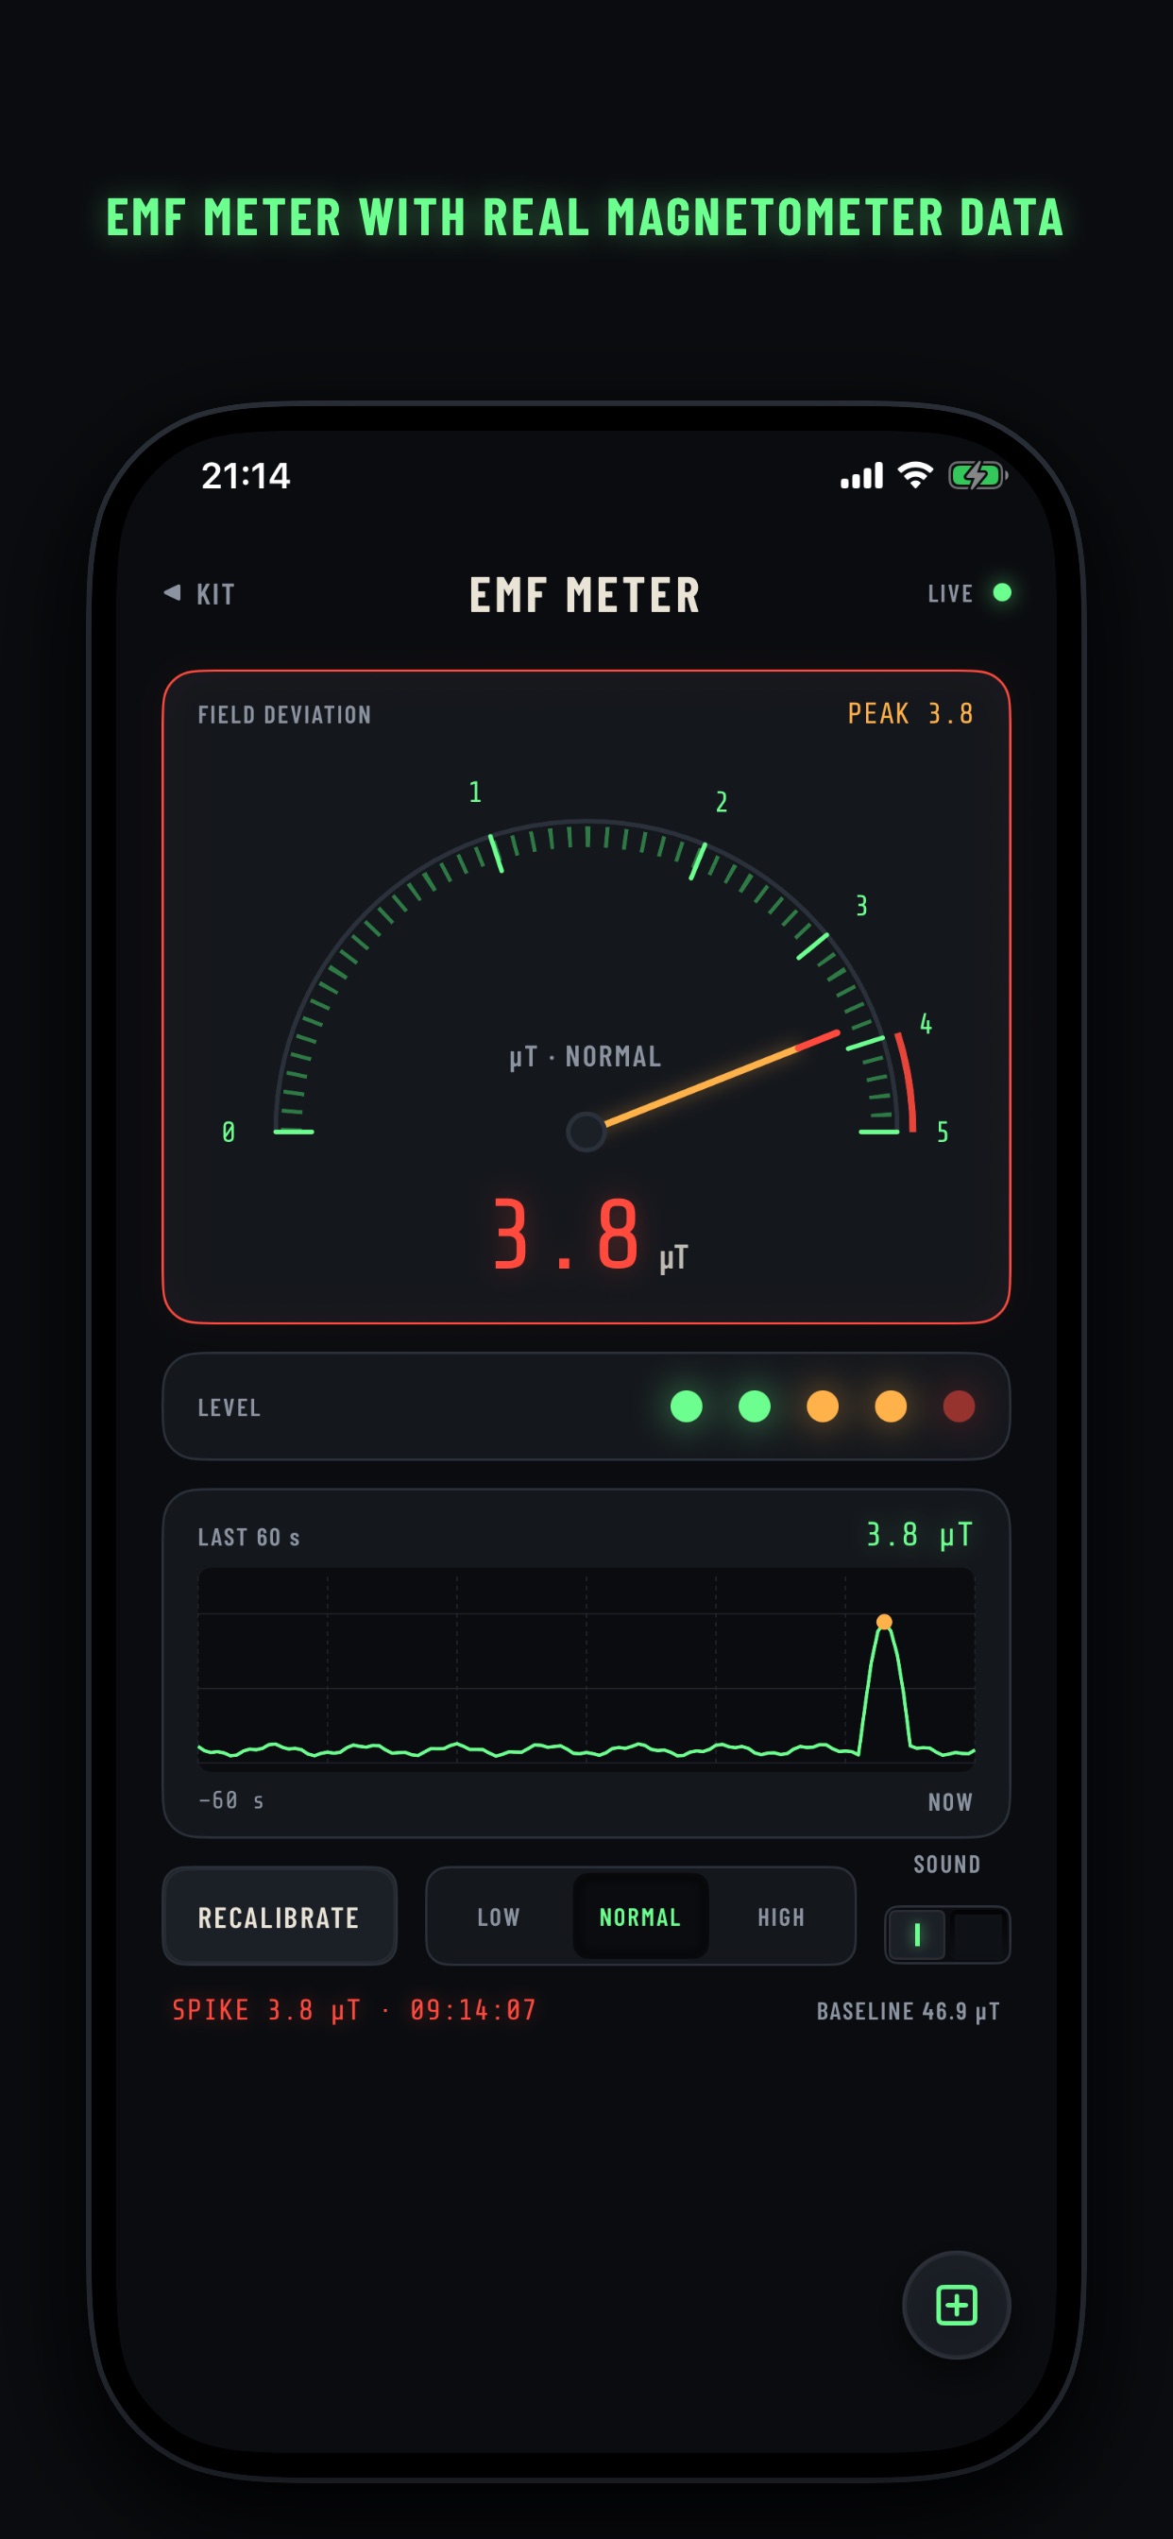Screen dimensions: 1173x2539
Task: Tap the −60 s axis label
Action: (x=230, y=1800)
